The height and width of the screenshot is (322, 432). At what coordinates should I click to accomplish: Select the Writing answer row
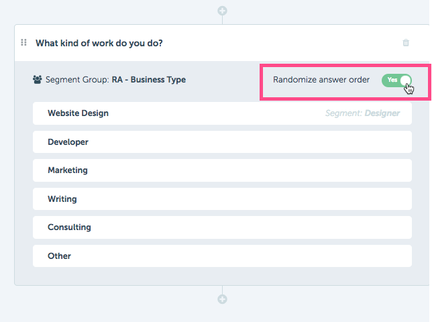[x=222, y=199]
